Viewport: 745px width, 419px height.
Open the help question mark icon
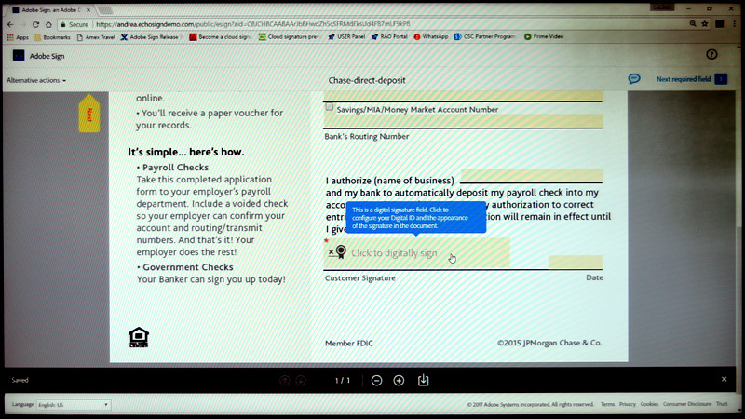[x=711, y=54]
